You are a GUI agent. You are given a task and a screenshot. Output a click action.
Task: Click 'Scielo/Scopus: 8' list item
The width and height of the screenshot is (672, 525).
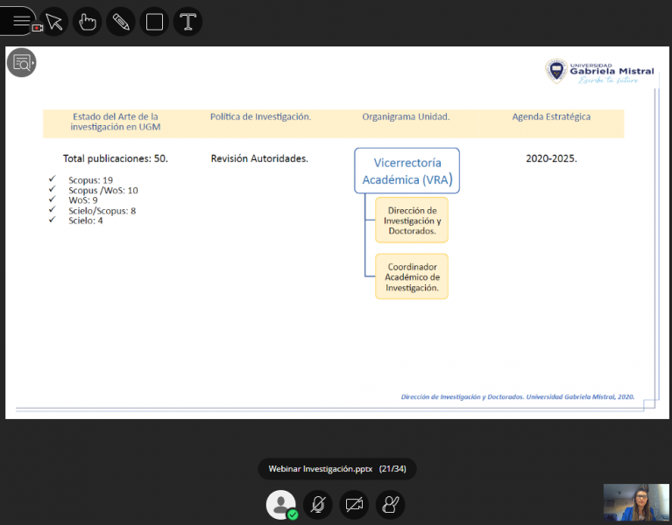[x=102, y=211]
